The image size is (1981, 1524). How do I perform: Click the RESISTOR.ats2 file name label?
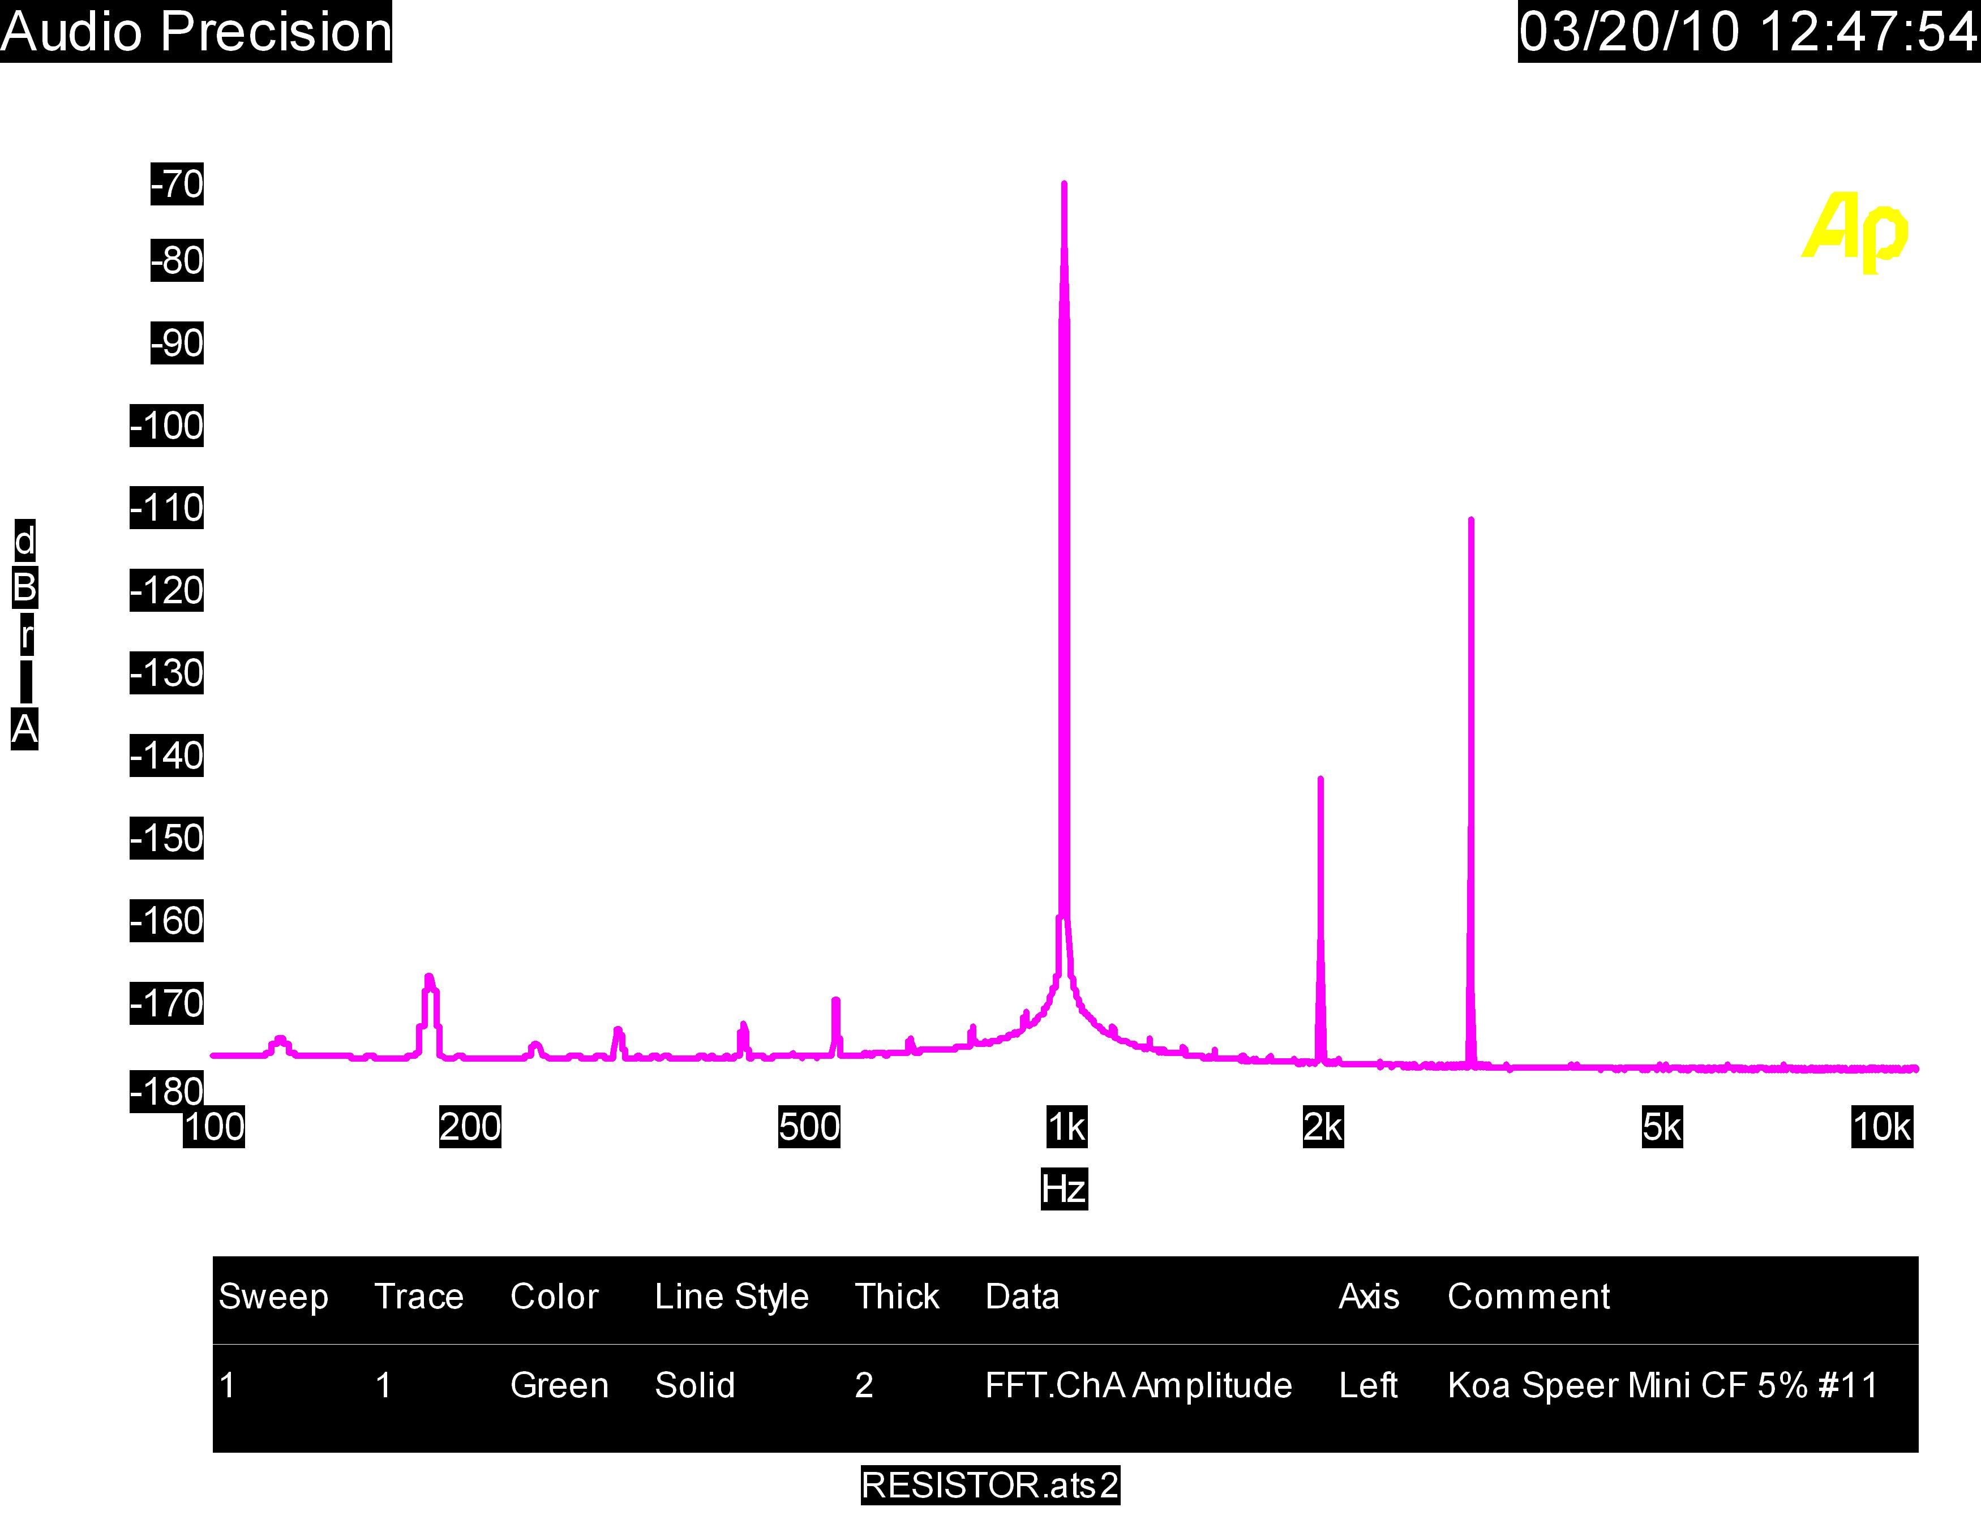(989, 1485)
